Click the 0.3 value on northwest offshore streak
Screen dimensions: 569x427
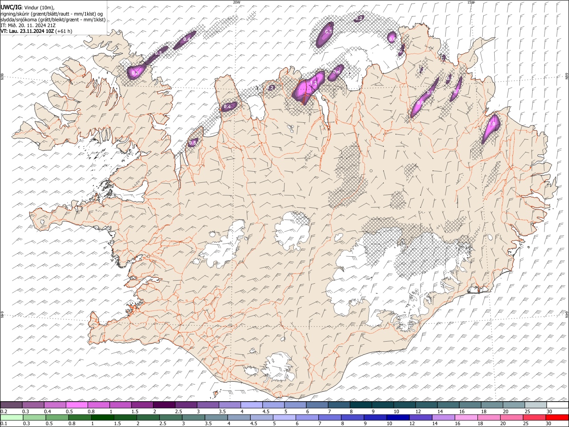point(158,53)
